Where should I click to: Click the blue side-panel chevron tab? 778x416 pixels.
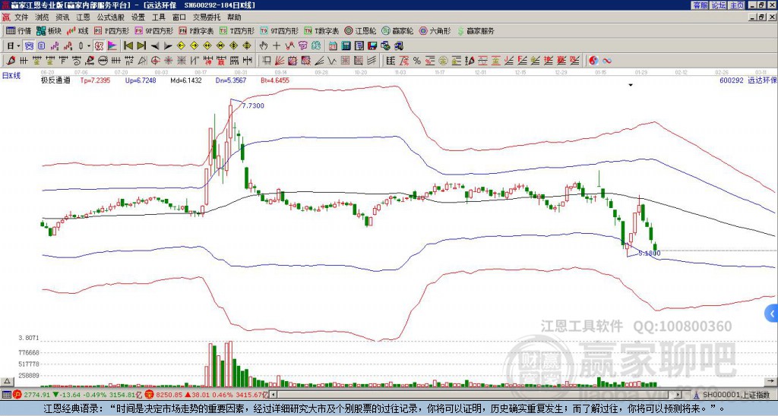click(x=772, y=314)
